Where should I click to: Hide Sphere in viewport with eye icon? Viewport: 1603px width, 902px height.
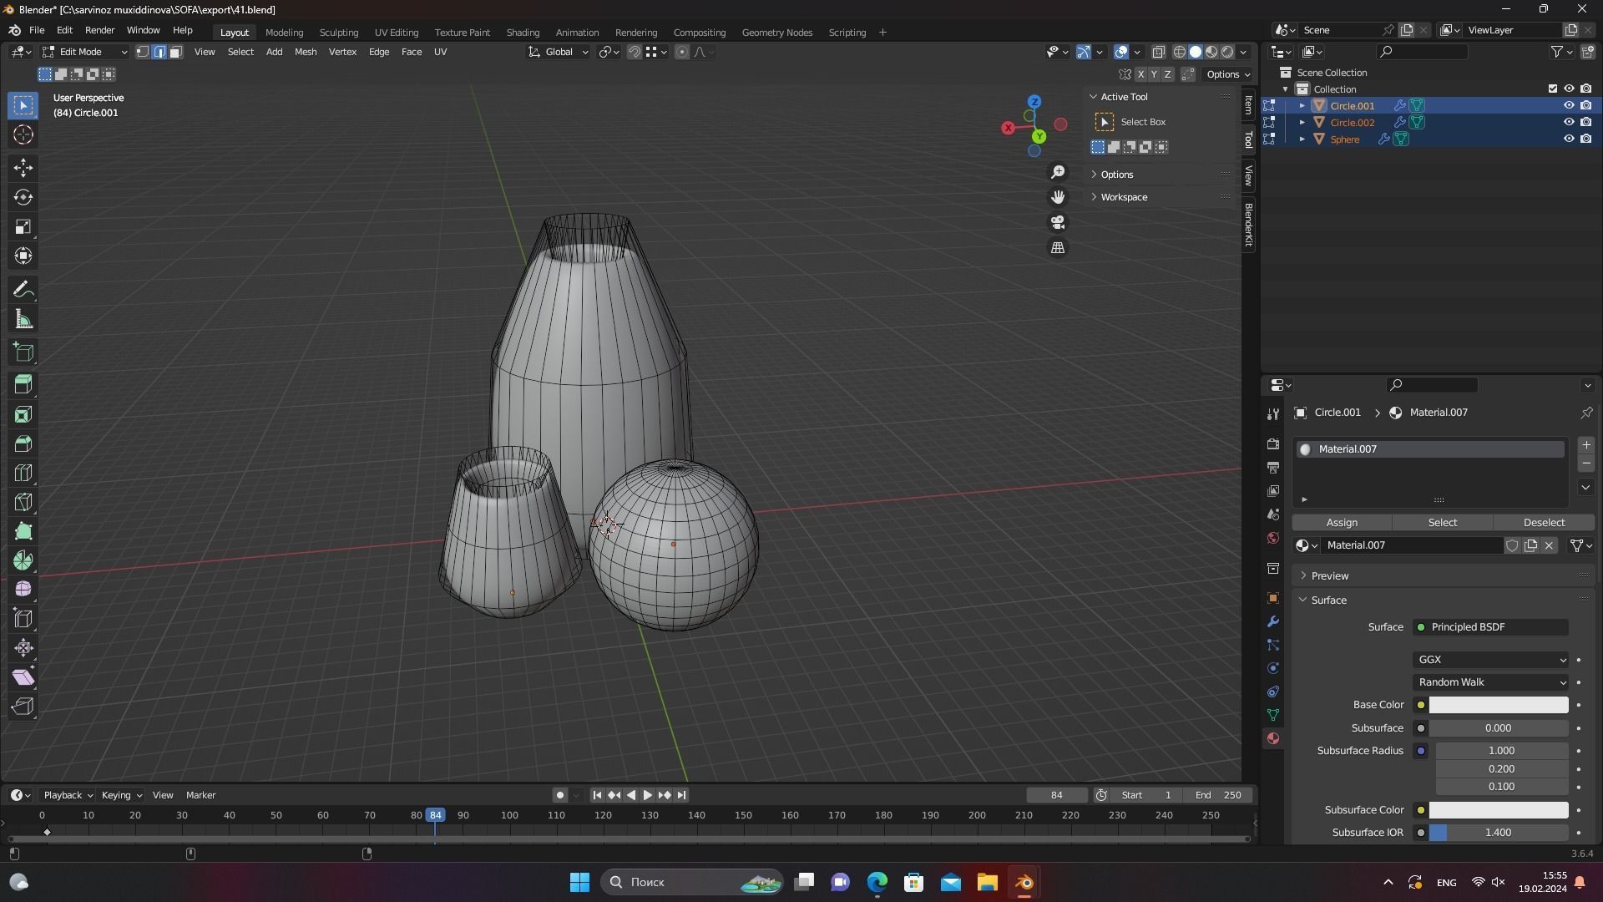(x=1569, y=139)
